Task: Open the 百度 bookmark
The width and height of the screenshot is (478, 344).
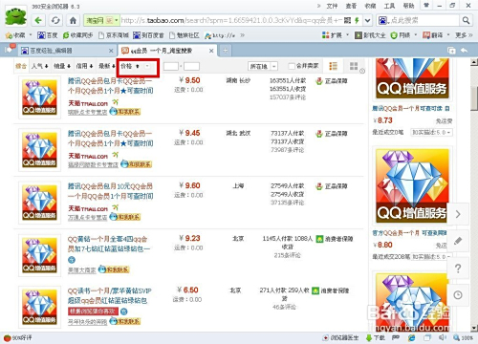Action: [x=48, y=35]
